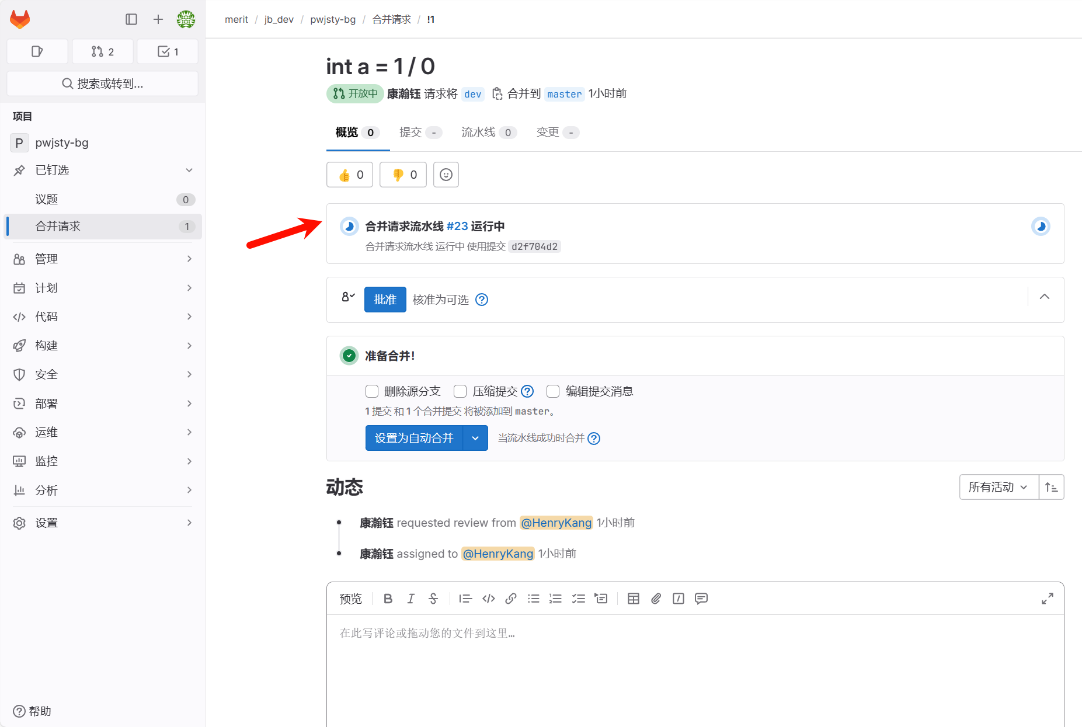Reverse activity sort direction

pos(1052,487)
